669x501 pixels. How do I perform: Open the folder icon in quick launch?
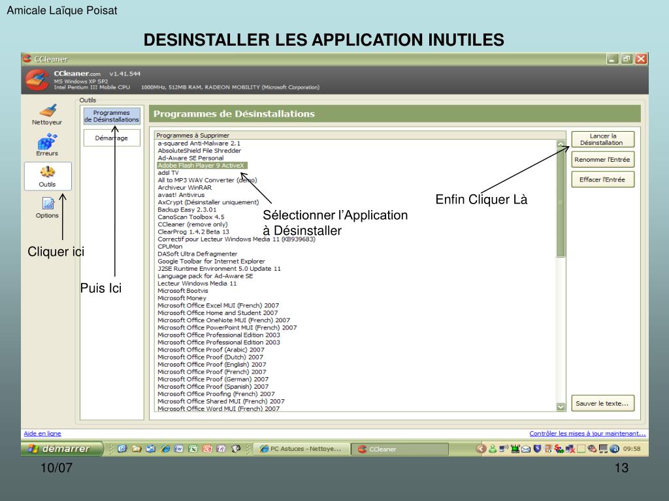click(x=137, y=449)
